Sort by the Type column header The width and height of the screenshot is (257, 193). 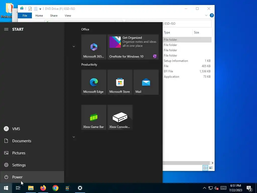tap(178, 32)
